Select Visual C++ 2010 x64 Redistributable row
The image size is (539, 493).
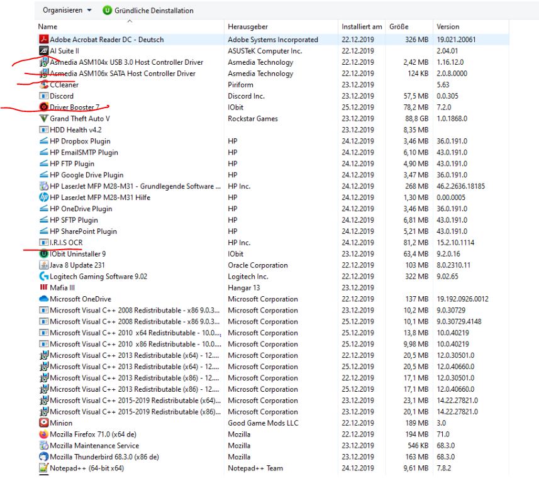pyautogui.click(x=273, y=333)
